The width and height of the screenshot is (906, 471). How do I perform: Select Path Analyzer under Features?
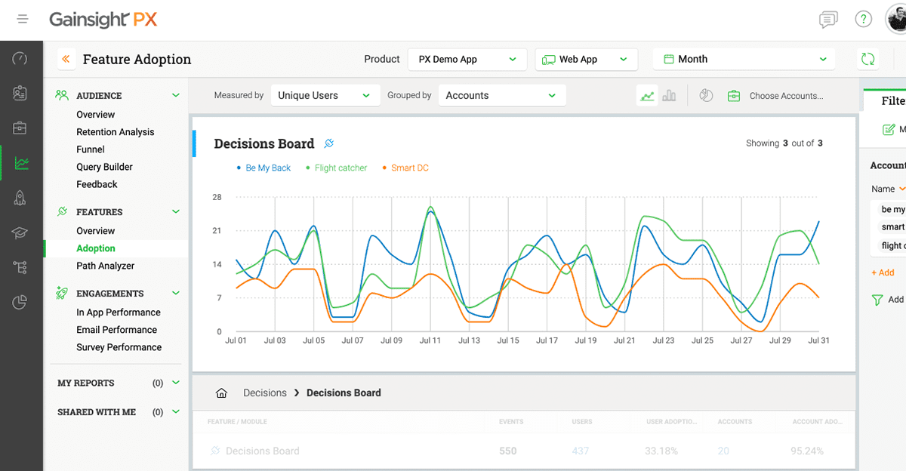pos(105,266)
